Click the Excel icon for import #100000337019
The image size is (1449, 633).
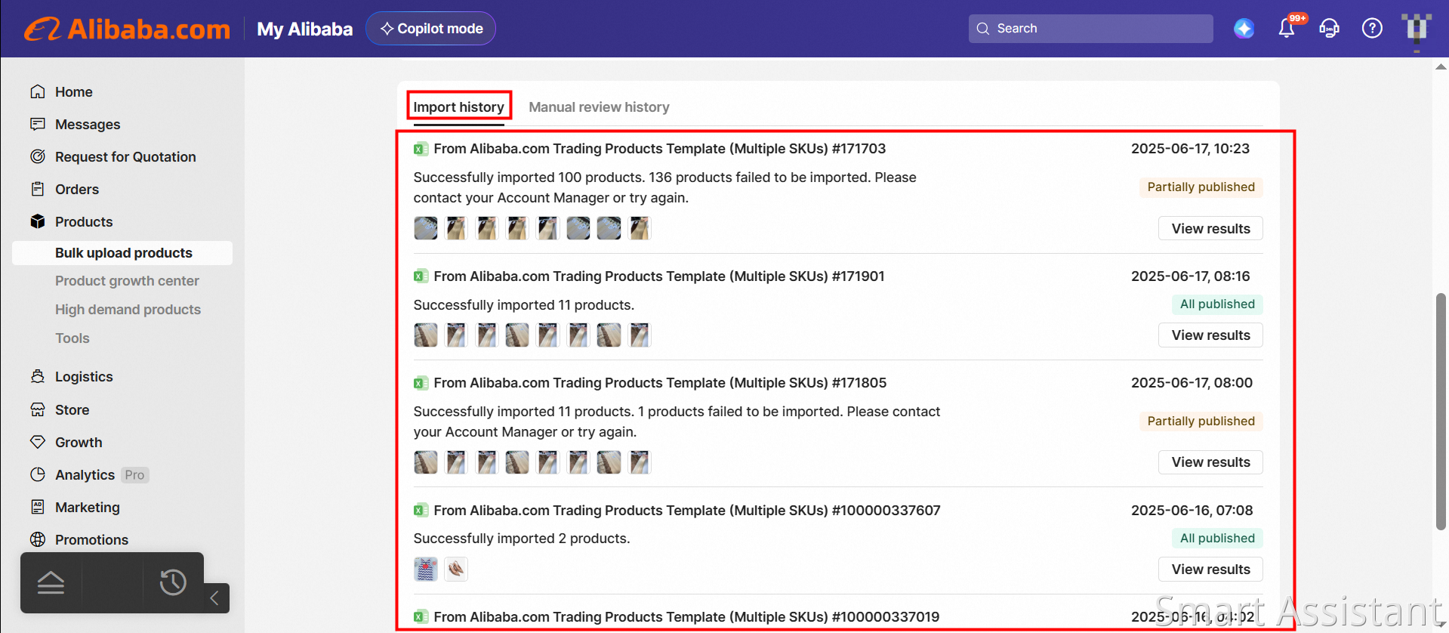pyautogui.click(x=421, y=617)
